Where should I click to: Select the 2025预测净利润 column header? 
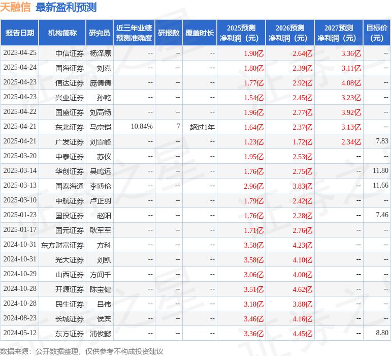click(x=241, y=33)
